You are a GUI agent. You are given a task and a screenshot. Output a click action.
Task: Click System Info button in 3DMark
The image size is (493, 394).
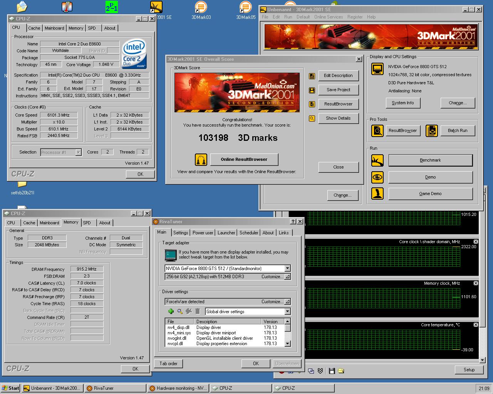click(403, 103)
